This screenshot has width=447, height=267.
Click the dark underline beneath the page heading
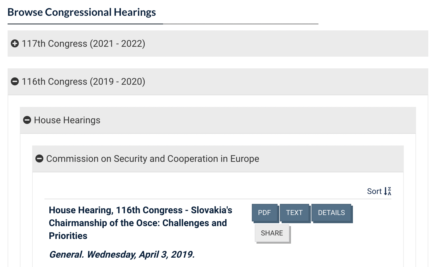[85, 24]
